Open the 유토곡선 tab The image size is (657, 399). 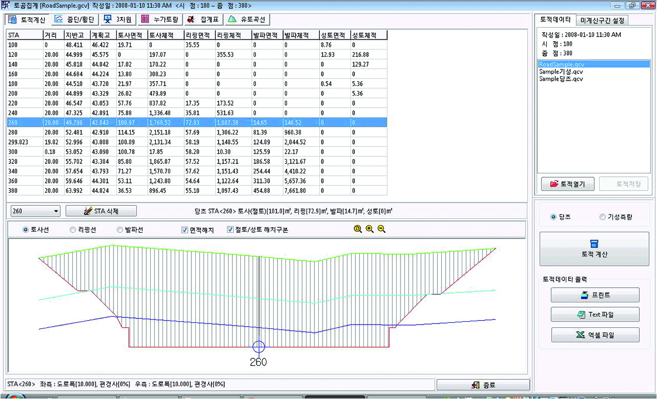pyautogui.click(x=247, y=19)
